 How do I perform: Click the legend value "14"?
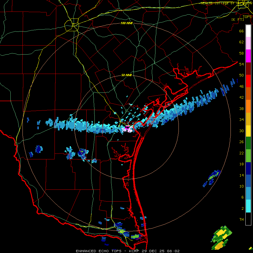click(241, 175)
